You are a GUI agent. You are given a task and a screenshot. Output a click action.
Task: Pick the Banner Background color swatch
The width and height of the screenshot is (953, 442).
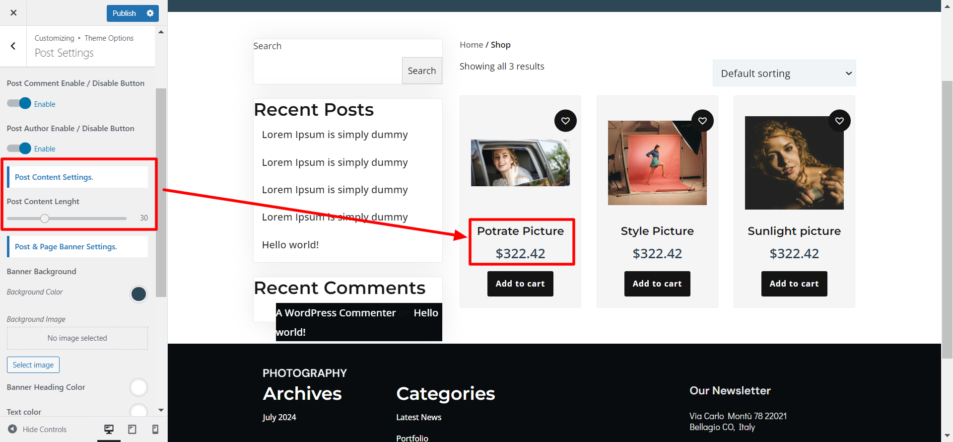[x=138, y=294]
